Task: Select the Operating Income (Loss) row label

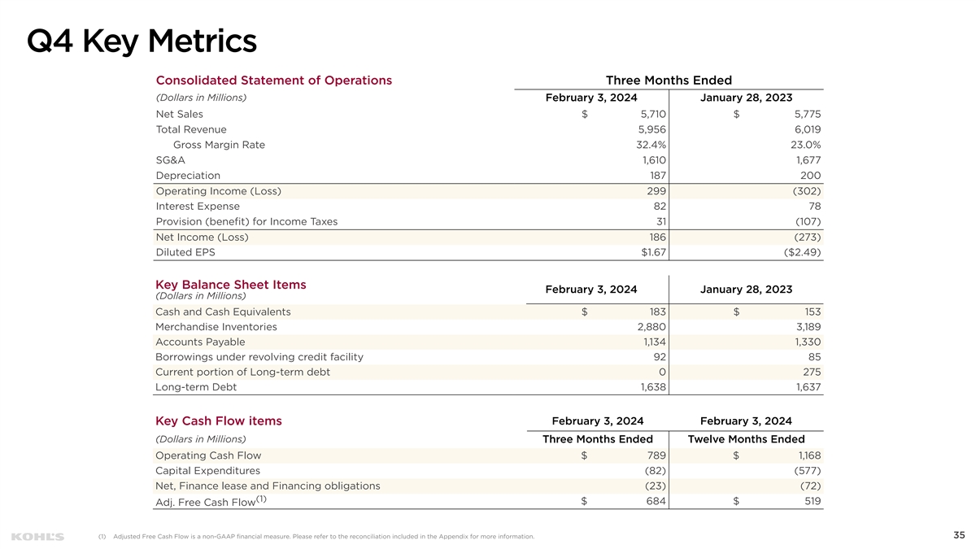Action: click(218, 191)
